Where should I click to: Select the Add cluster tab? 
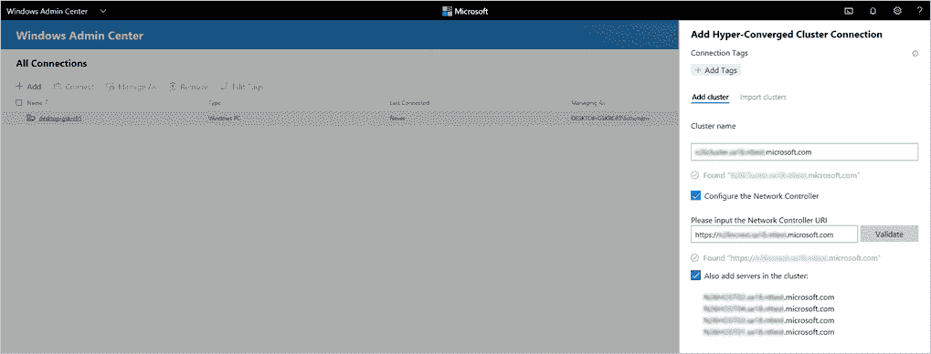point(710,97)
